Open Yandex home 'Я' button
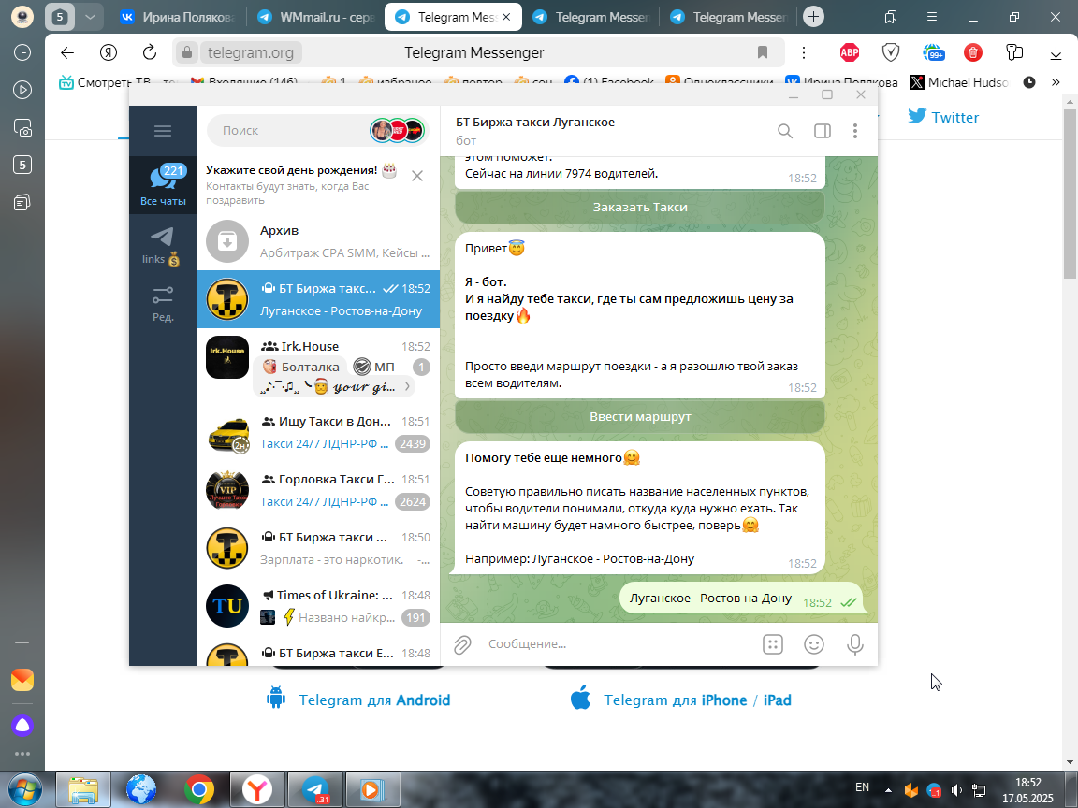Screen dimensions: 1078x808 (109, 52)
